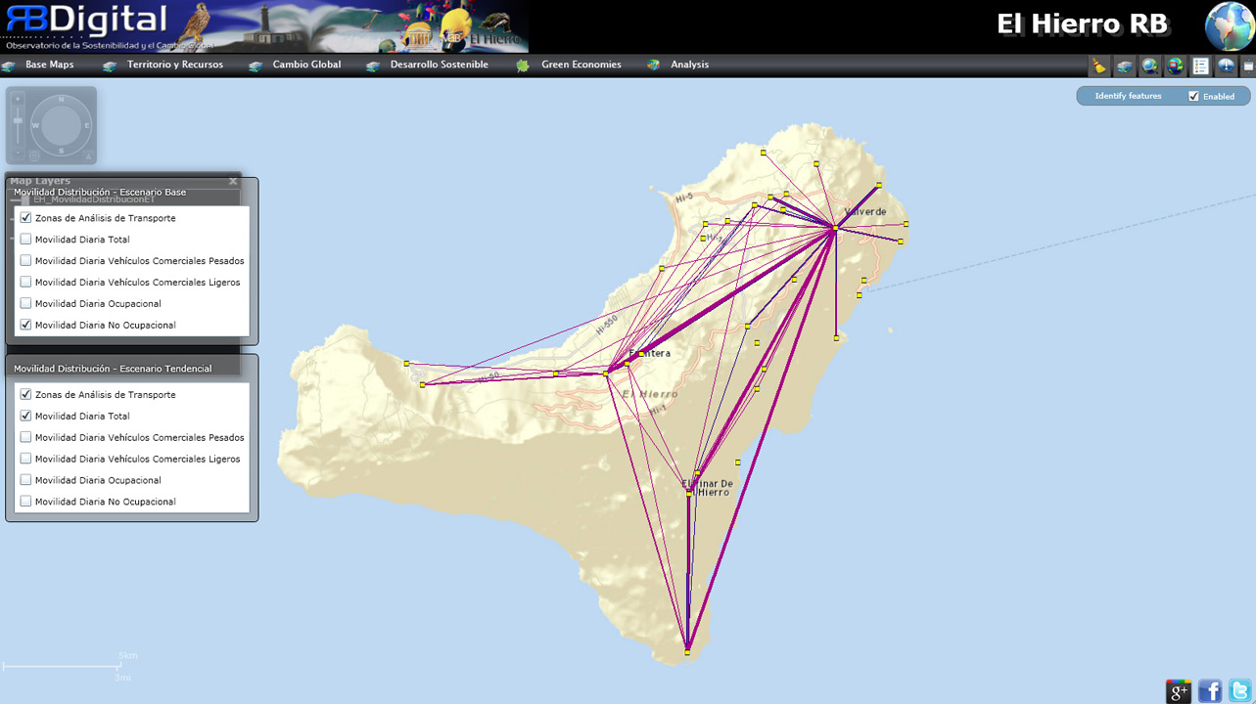This screenshot has width=1256, height=704.
Task: Click the green leaf icon beside Green Economies
Action: coord(523,66)
